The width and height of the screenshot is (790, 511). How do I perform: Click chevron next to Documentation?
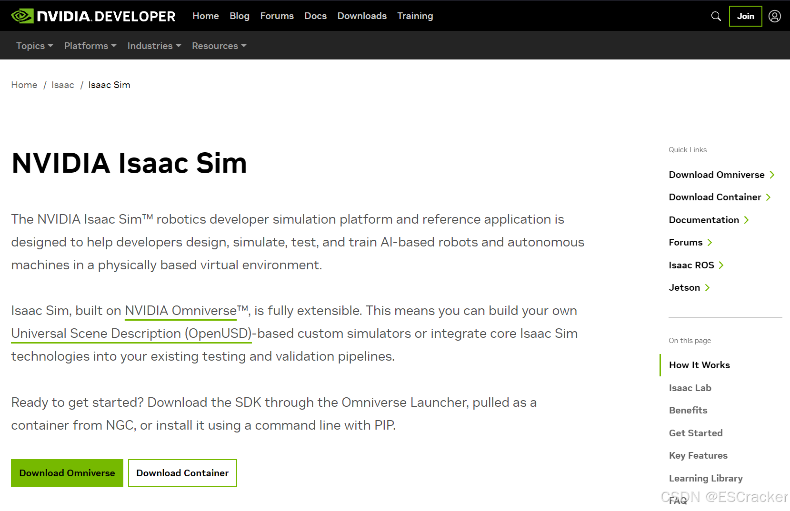pos(746,220)
